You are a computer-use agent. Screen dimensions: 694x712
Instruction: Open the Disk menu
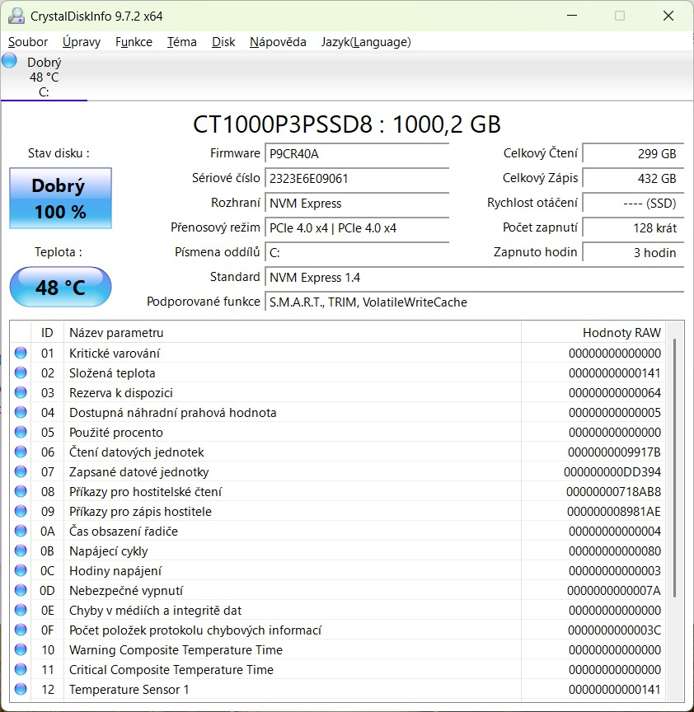click(223, 41)
